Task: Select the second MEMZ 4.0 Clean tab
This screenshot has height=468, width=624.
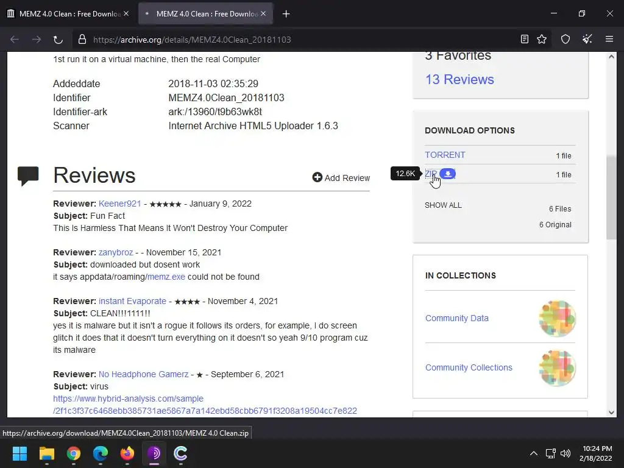Action: point(206,13)
